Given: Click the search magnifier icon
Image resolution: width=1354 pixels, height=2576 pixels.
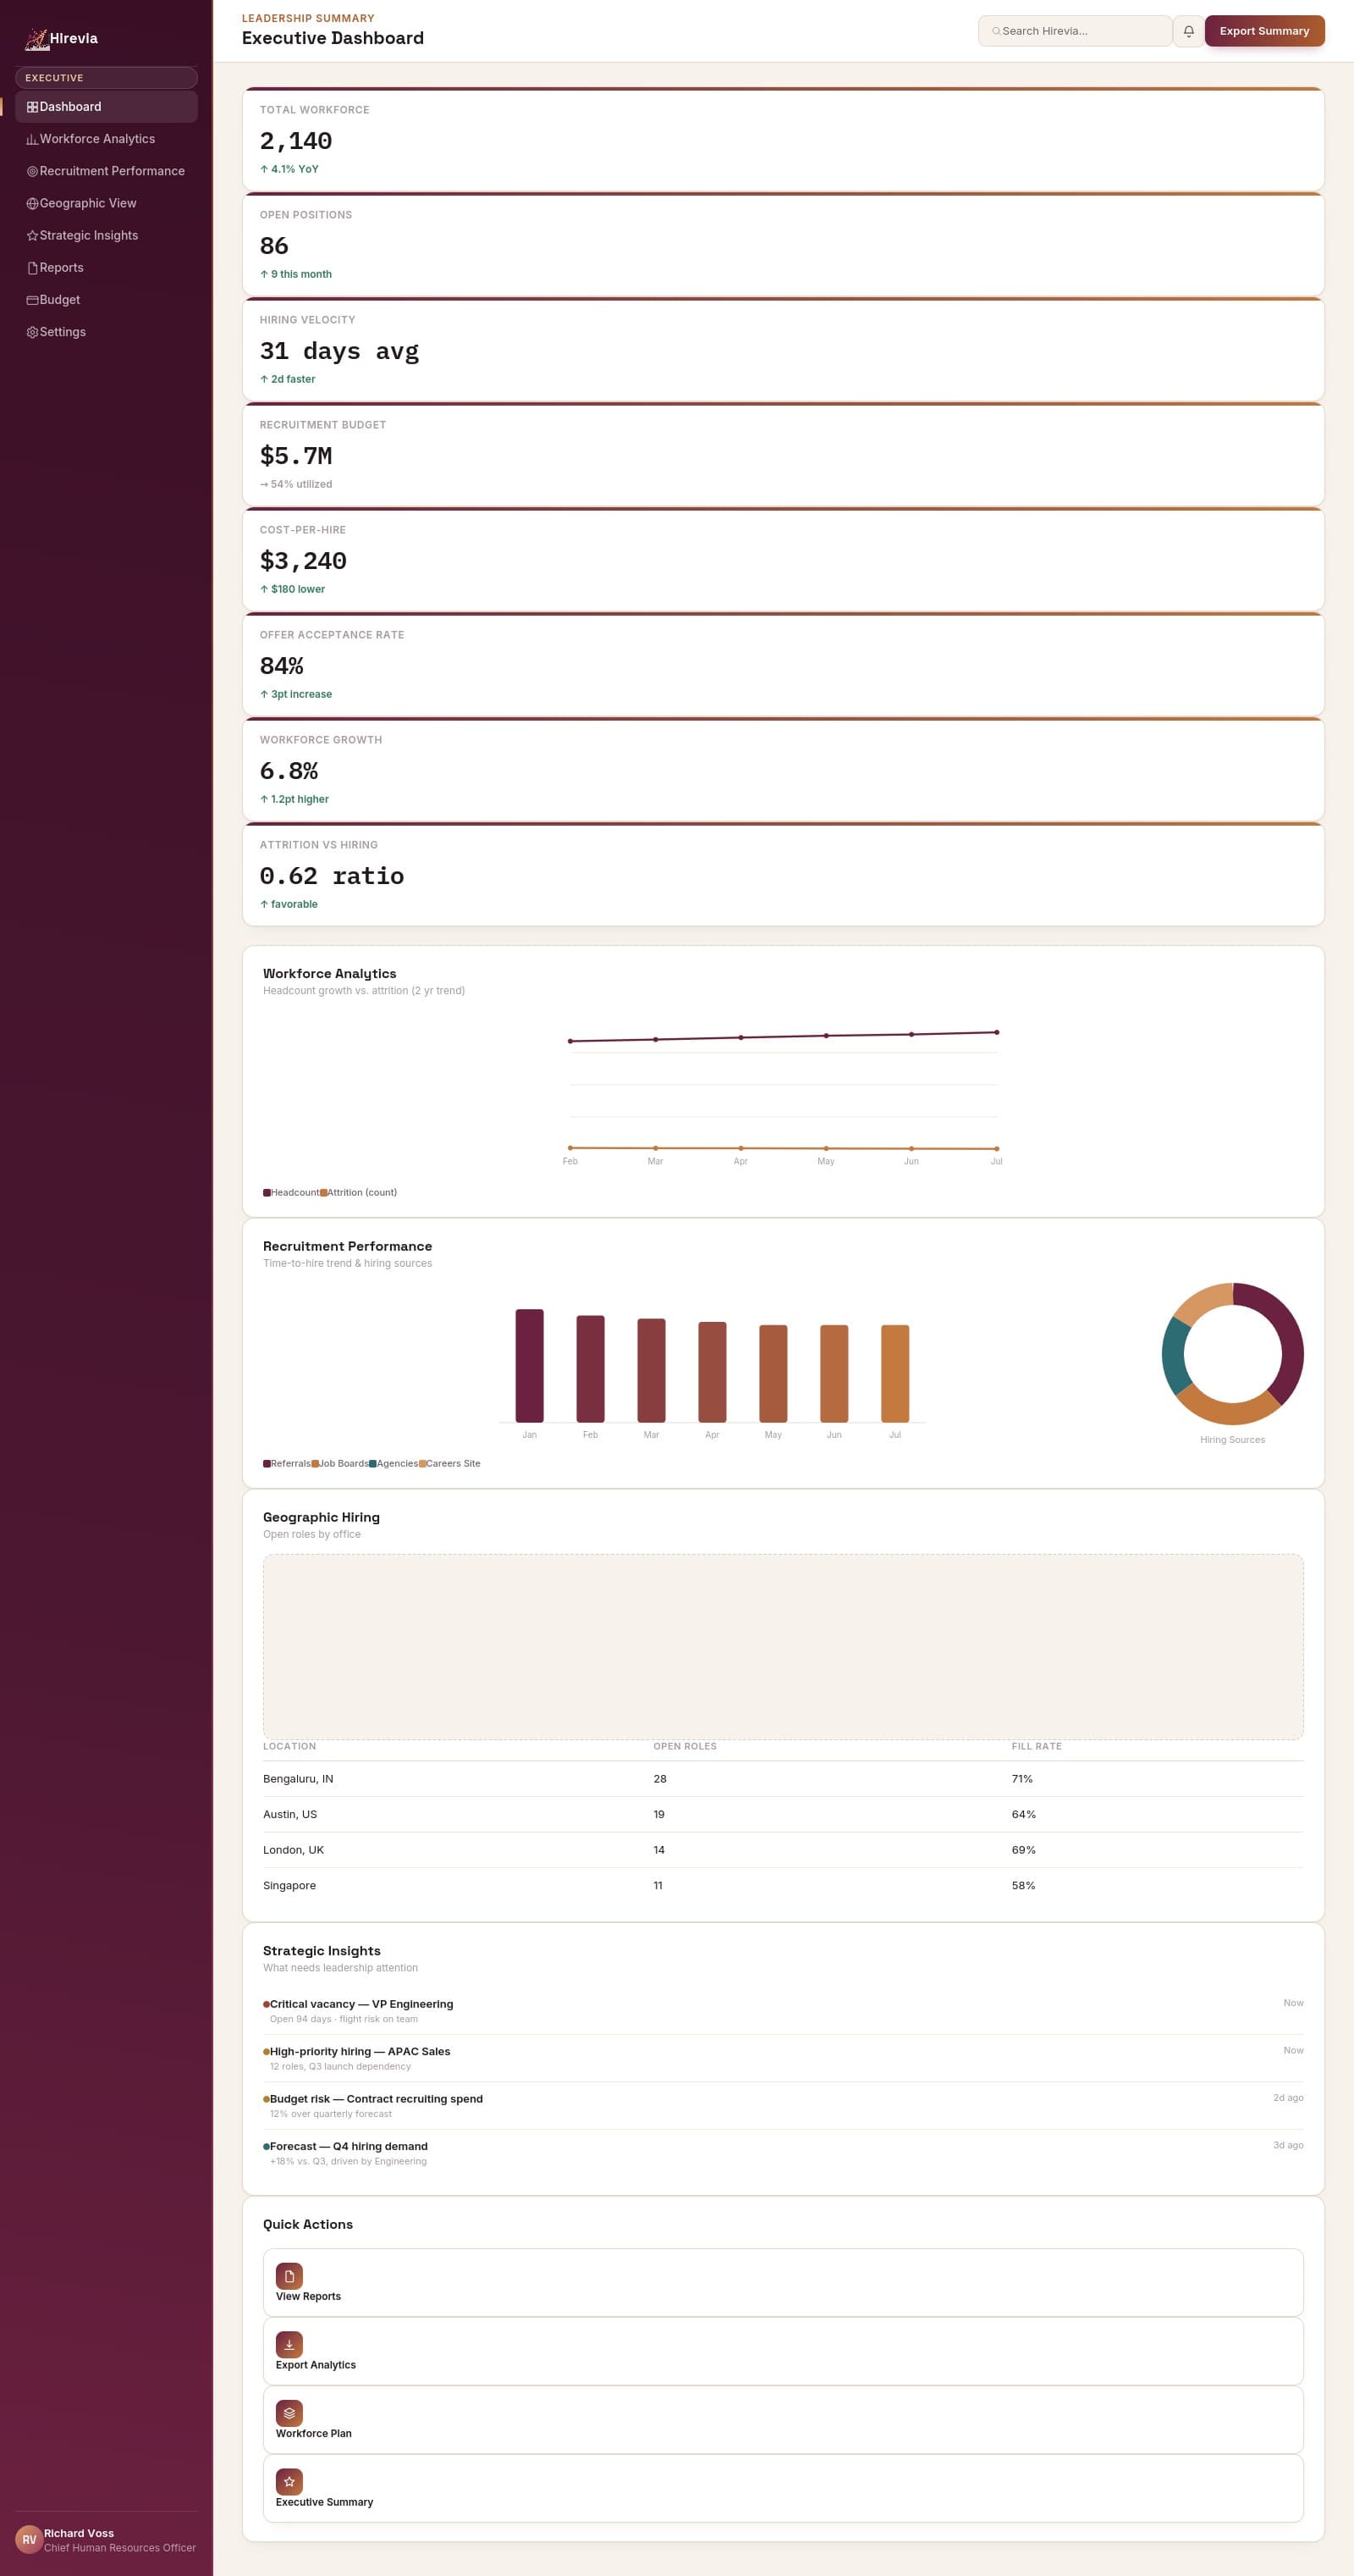Looking at the screenshot, I should (996, 31).
